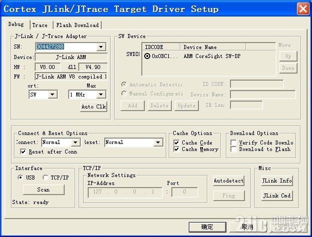Click the HW version V8.00 field
The height and width of the screenshot is (237, 312).
[48, 67]
